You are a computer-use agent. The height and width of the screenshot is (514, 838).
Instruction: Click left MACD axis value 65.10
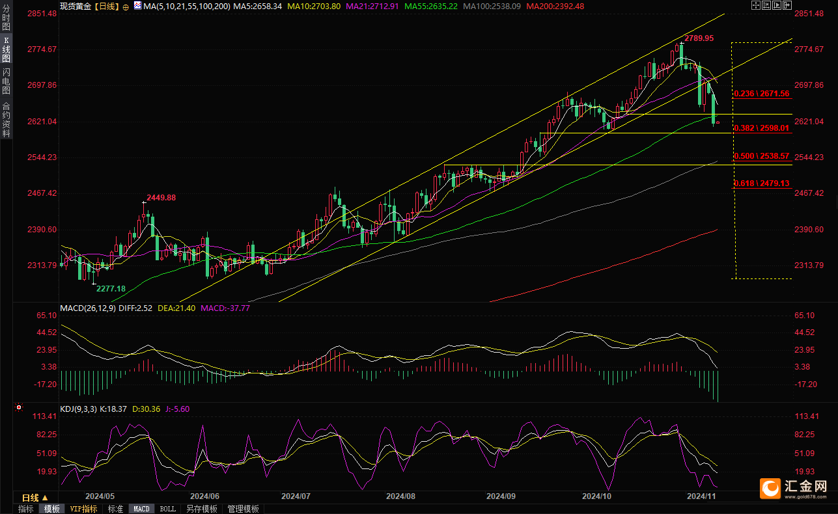[x=48, y=316]
